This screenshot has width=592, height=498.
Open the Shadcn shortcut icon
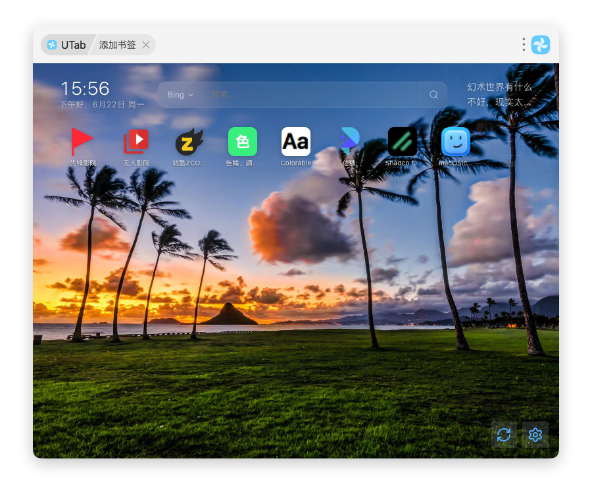[402, 142]
